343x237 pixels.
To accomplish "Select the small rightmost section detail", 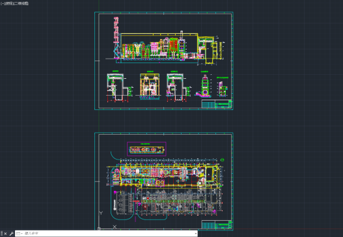I will pos(222,87).
